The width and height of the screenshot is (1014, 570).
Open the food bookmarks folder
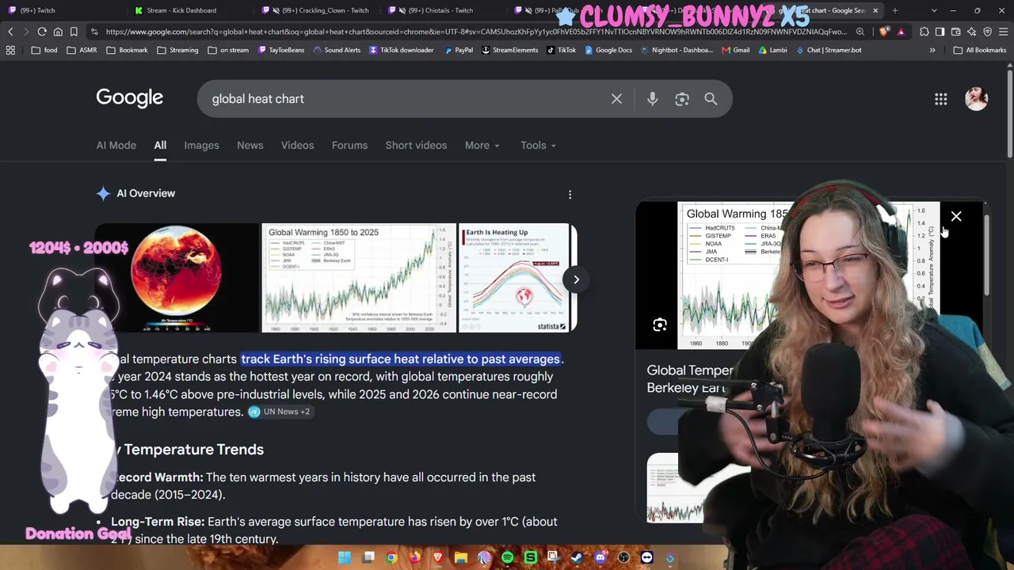pyautogui.click(x=44, y=50)
